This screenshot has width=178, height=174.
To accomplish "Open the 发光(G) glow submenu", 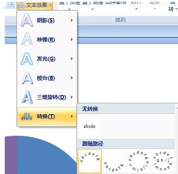I will click(x=47, y=59).
